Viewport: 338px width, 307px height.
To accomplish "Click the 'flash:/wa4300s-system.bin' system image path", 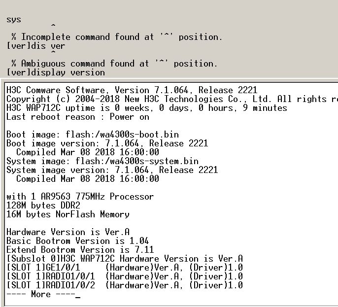I will 137,161.
